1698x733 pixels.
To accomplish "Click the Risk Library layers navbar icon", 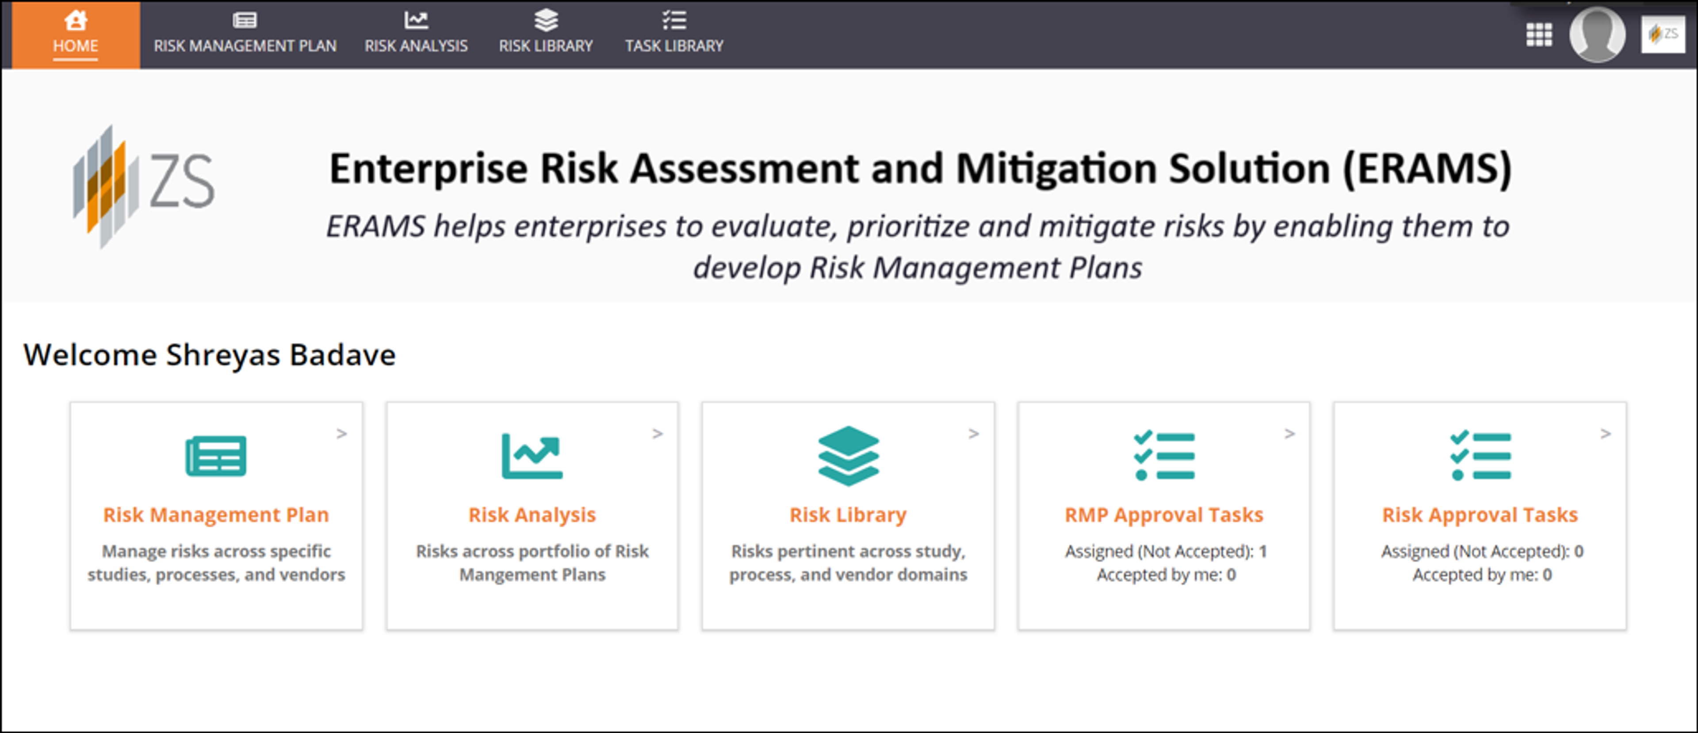I will point(546,20).
